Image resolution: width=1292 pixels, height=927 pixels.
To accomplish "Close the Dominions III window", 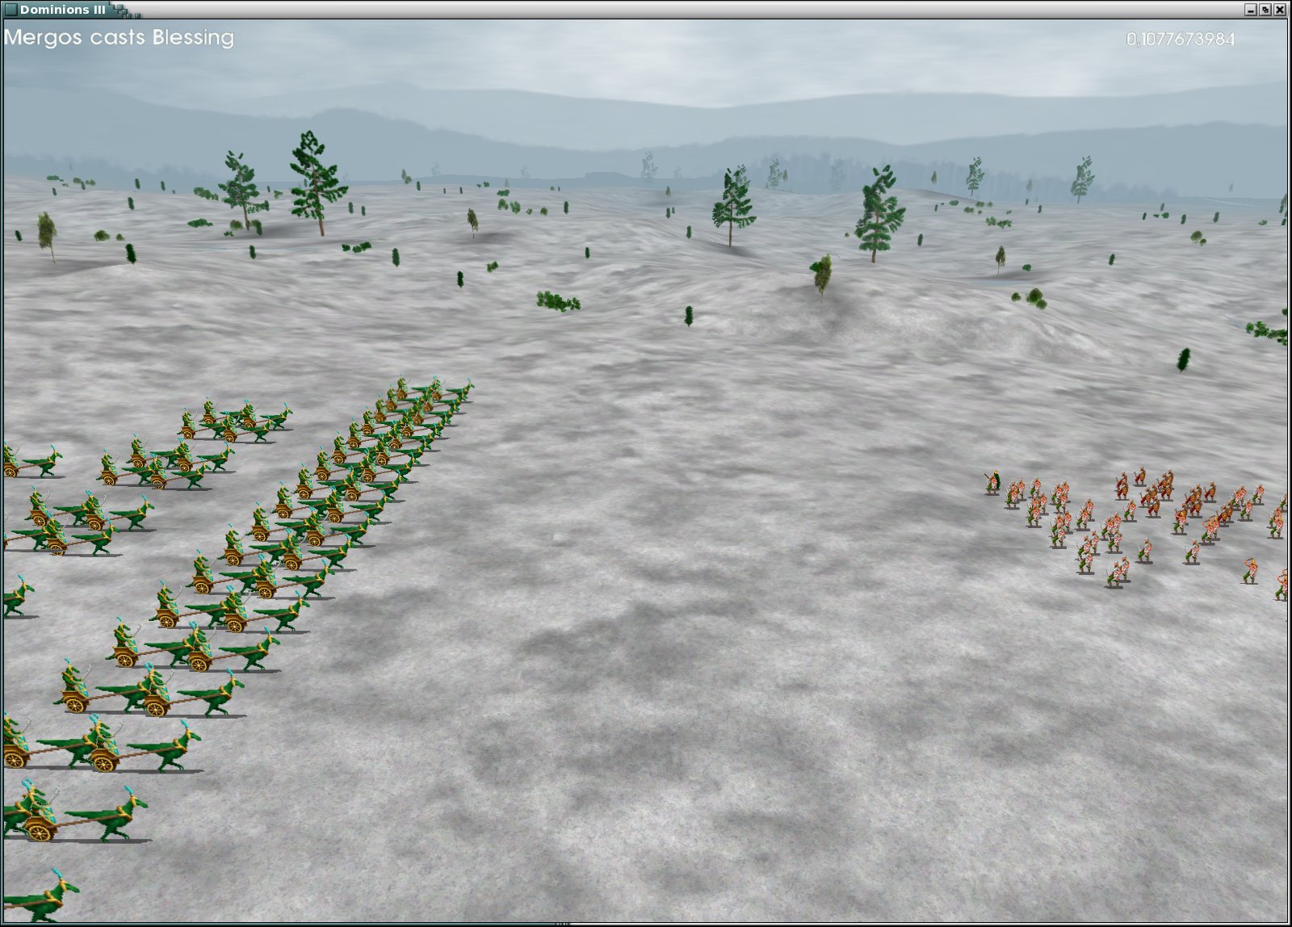I will [x=1279, y=10].
